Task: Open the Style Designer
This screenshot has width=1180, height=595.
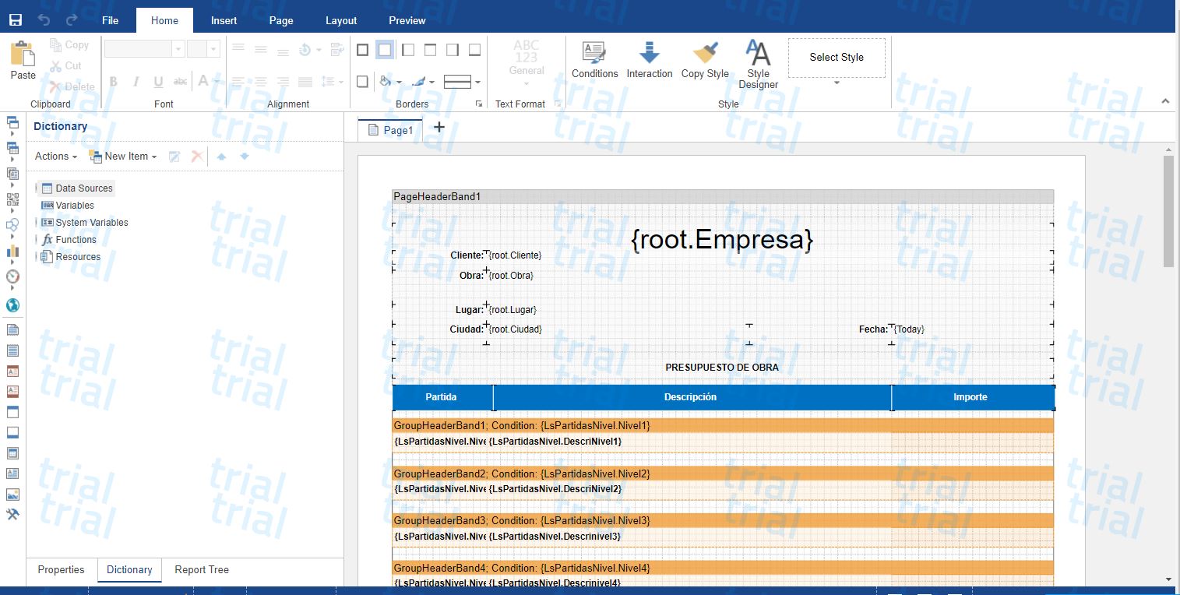Action: click(758, 64)
